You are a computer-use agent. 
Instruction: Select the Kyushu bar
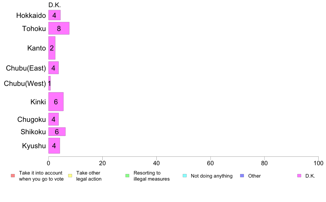[x=54, y=146]
